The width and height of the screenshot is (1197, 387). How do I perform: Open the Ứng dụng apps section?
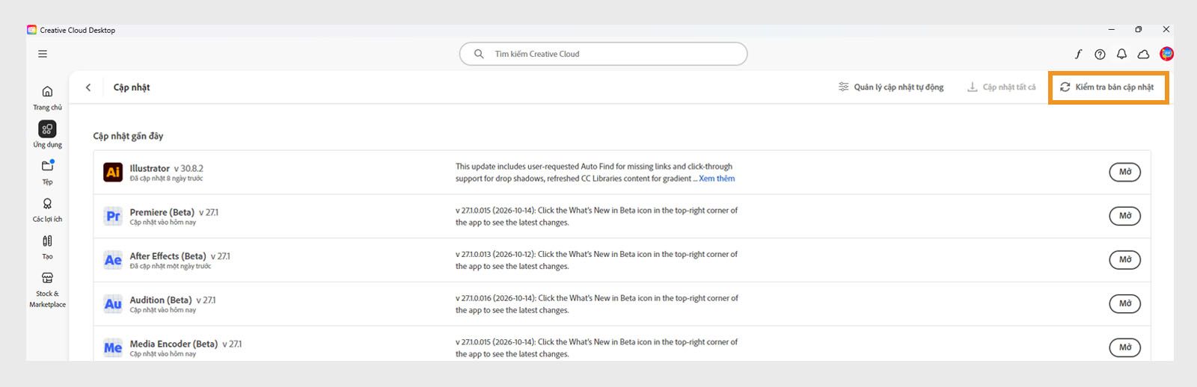[47, 134]
